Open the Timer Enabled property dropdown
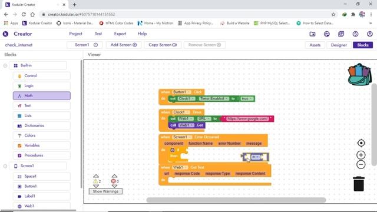377x212 pixels. click(x=214, y=98)
